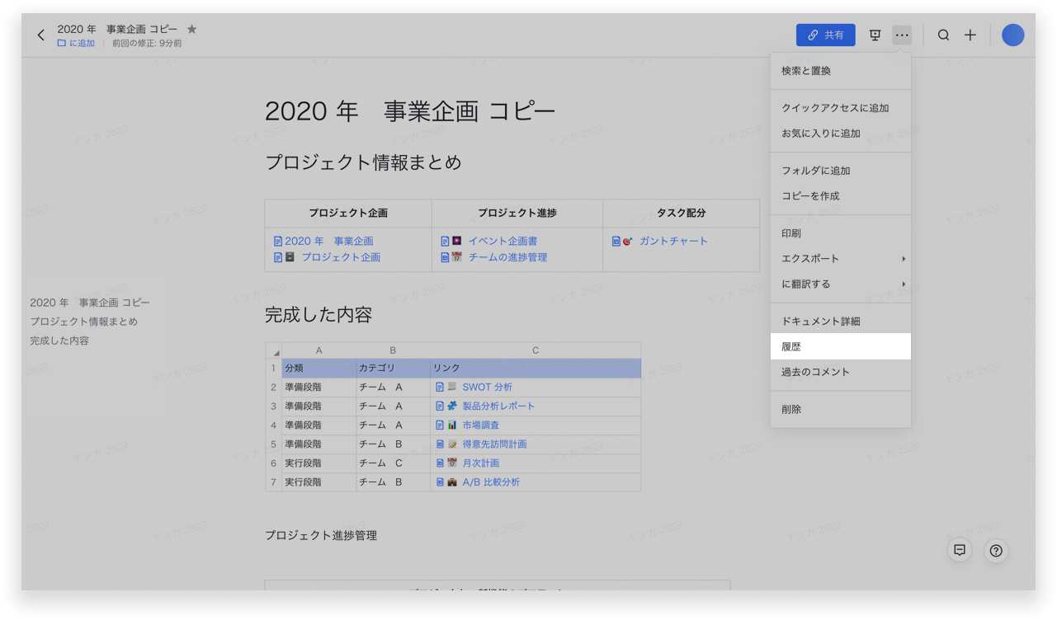This screenshot has width=1057, height=620.
Task: Click the three-dot more options icon
Action: [x=902, y=35]
